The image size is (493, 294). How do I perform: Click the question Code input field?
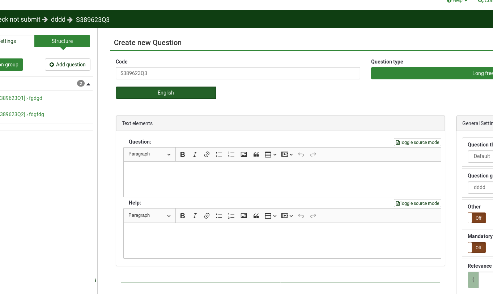point(238,73)
